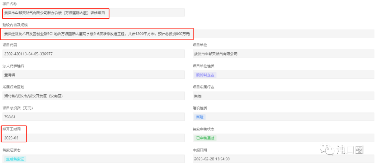Click the 备案证状态 label
376x166 pixels.
click(12, 150)
